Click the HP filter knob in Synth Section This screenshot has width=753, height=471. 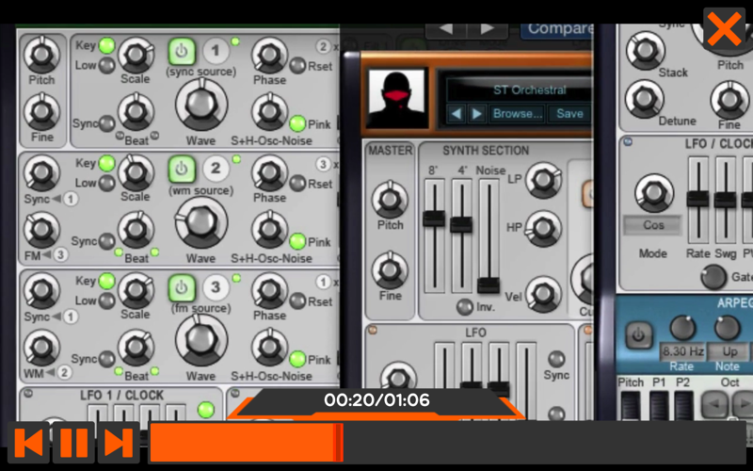pyautogui.click(x=543, y=228)
